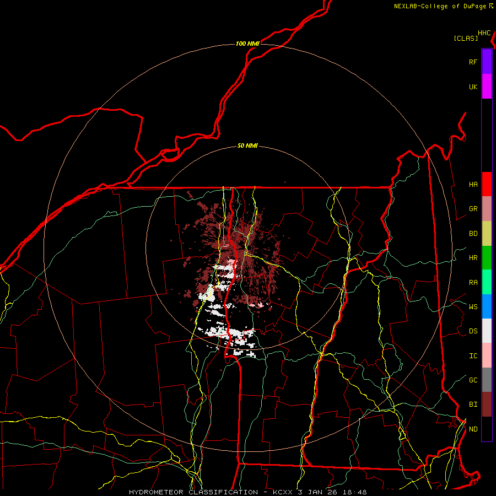The image size is (496, 496).
Task: Click the 'UK' legend label
Action: click(473, 87)
